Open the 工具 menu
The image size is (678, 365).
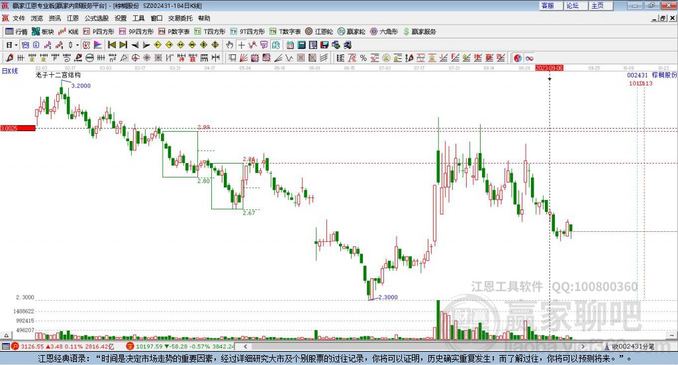138,18
